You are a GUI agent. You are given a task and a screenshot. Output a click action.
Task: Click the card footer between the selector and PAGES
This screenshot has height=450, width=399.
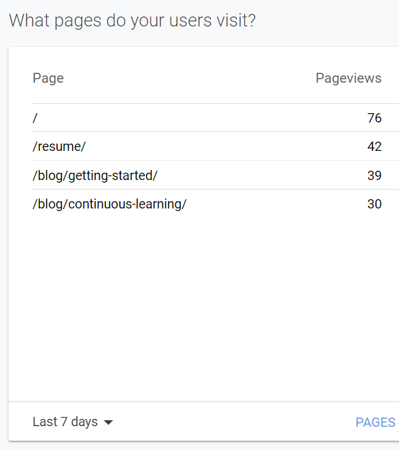[x=232, y=422]
